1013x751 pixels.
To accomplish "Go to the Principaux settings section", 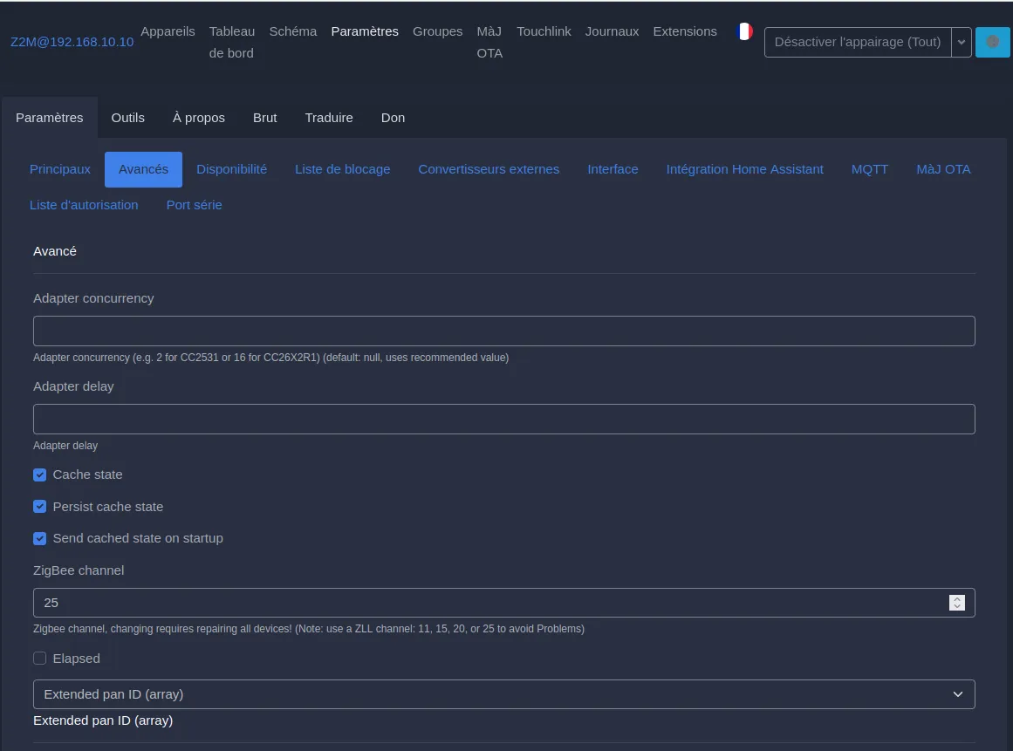I will [59, 169].
